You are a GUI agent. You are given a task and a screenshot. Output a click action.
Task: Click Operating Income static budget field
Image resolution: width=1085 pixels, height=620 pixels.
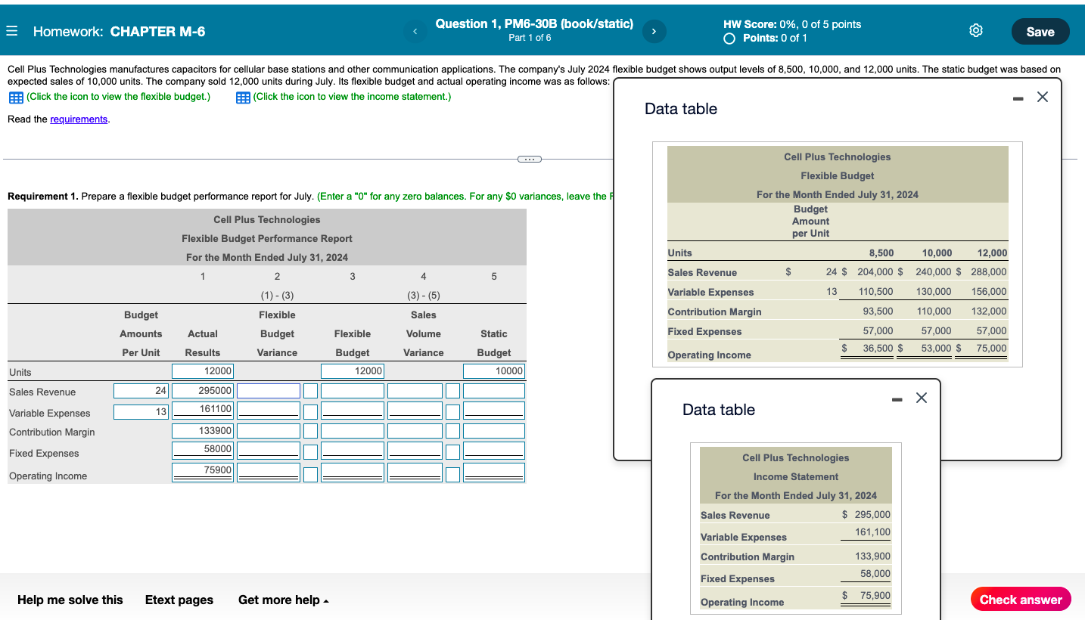[494, 473]
